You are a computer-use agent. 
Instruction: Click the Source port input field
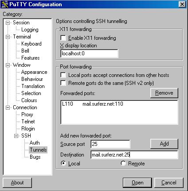(110, 144)
